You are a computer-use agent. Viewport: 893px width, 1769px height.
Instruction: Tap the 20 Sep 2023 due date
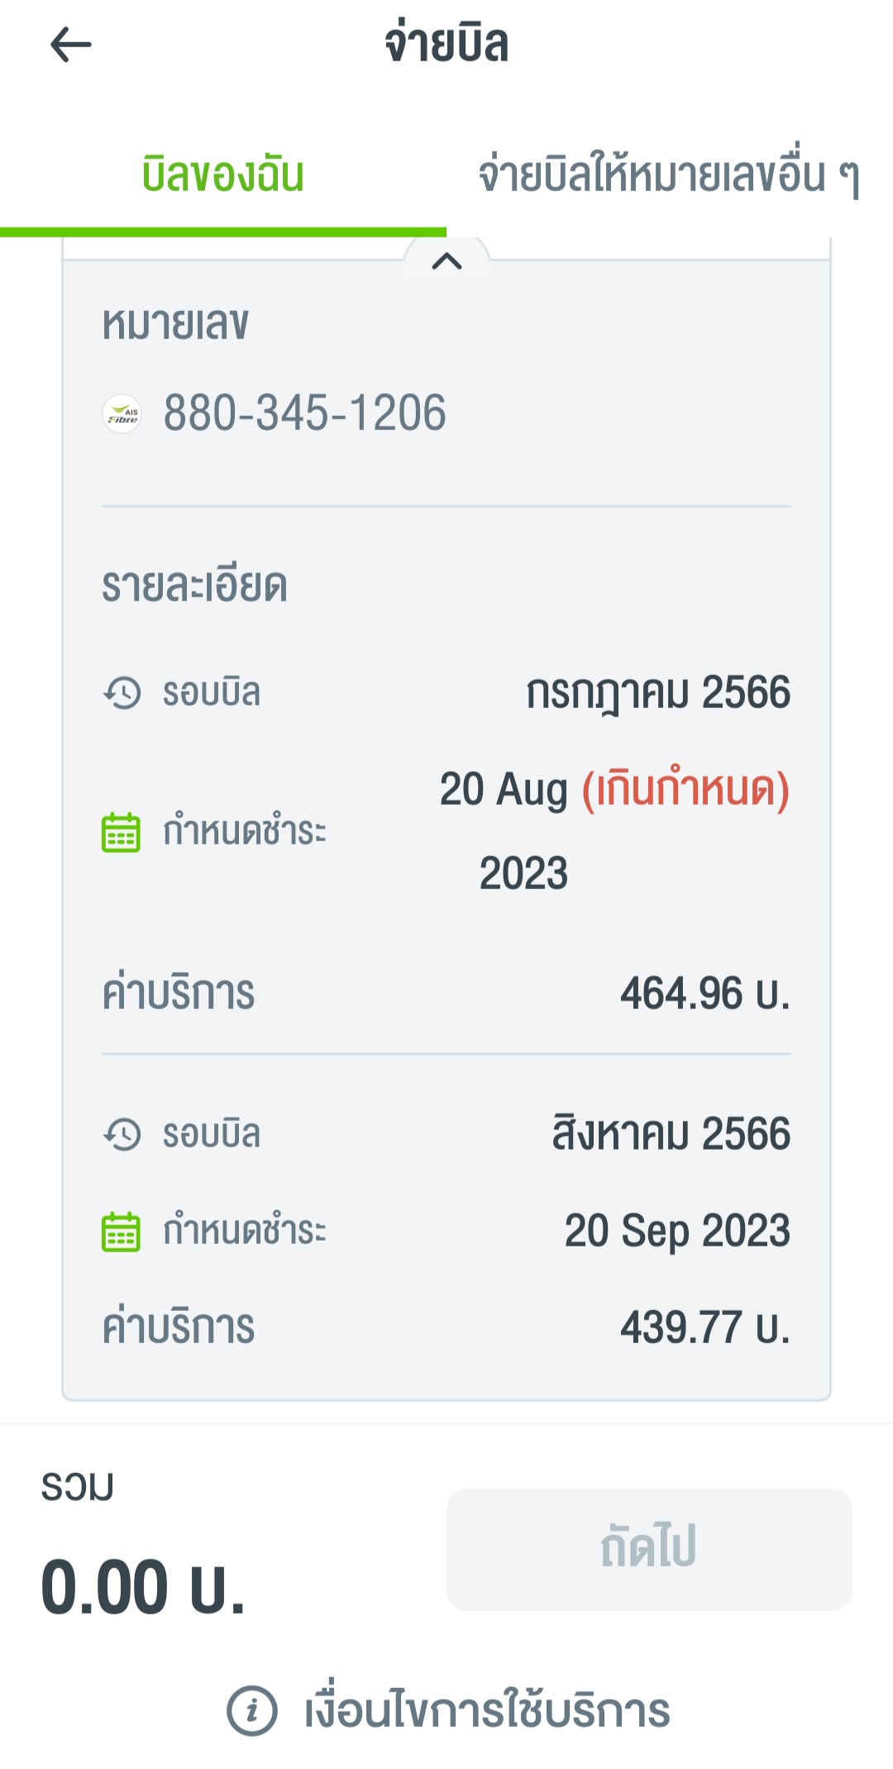coord(677,1231)
